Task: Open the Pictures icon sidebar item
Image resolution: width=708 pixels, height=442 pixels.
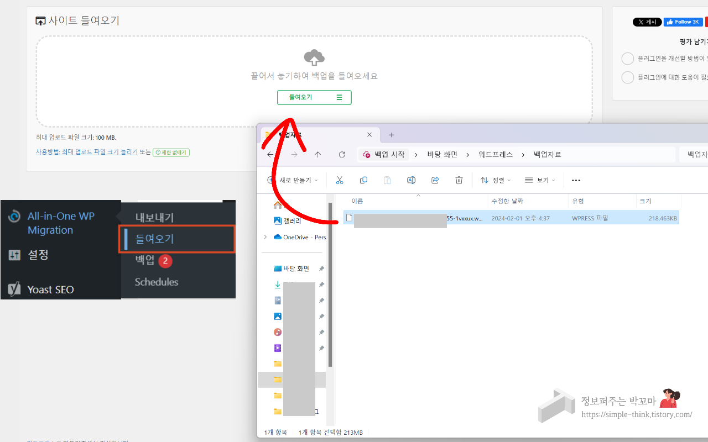Action: pyautogui.click(x=278, y=317)
